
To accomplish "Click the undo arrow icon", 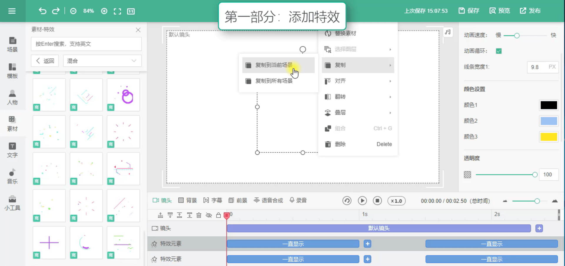I will [42, 11].
